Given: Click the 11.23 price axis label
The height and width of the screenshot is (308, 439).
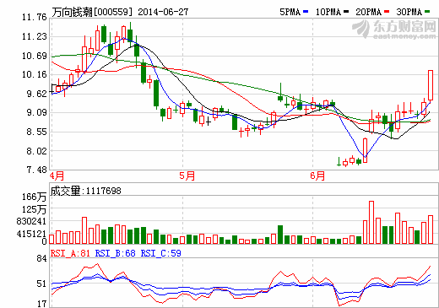Looking at the screenshot, I should pyautogui.click(x=35, y=36).
